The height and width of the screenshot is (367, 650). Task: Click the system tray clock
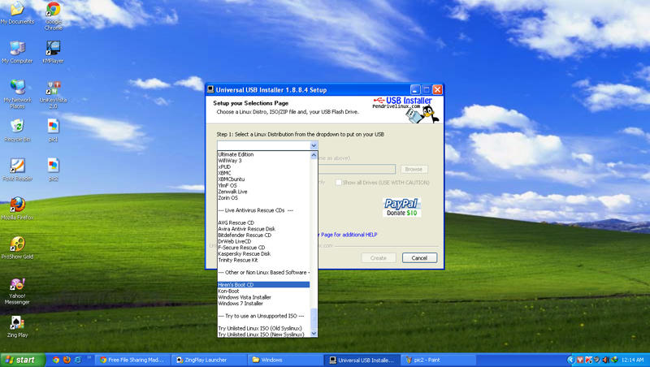pos(633,360)
